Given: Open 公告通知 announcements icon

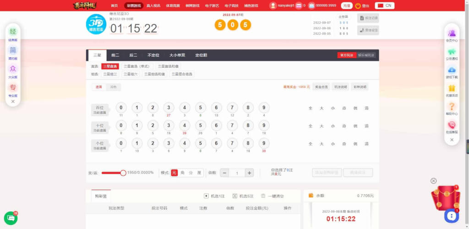Looking at the screenshot, I should pos(452,51).
